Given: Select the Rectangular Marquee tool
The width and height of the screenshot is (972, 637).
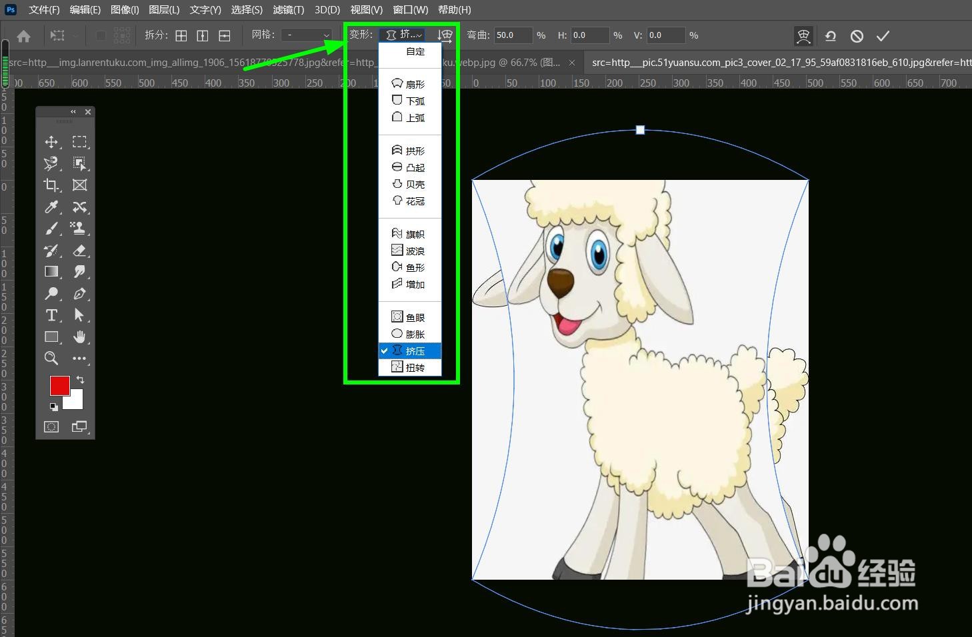Looking at the screenshot, I should tap(79, 142).
